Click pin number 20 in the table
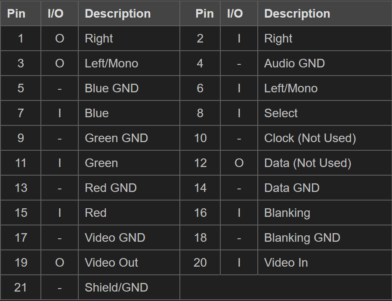The height and width of the screenshot is (301, 392). coord(200,263)
